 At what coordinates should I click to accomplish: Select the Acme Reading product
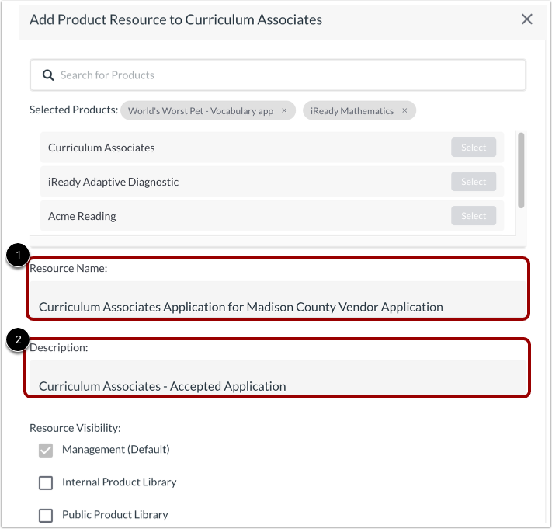click(473, 216)
